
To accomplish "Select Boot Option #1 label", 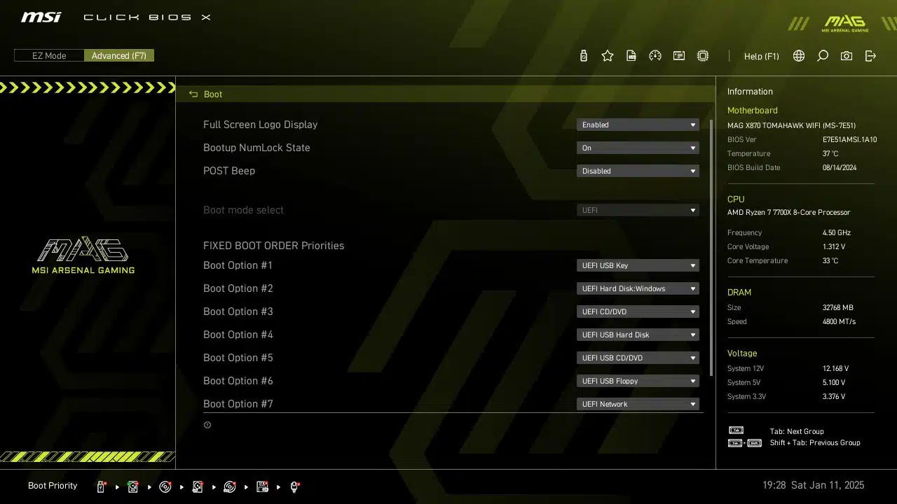I will tap(238, 265).
